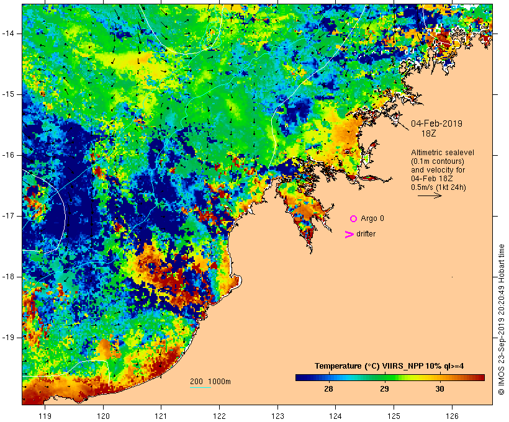509x422 pixels.
Task: Click the temperature color bar near 29
Action: click(x=384, y=377)
